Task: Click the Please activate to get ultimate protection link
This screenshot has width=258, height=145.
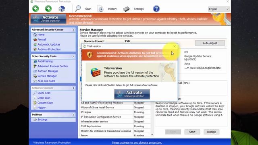Action: tap(137, 143)
